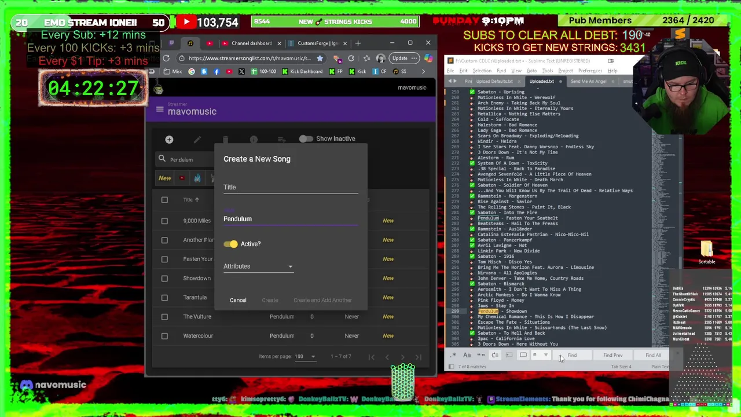The width and height of the screenshot is (741, 417).
Task: Toggle the Show Inactive switch
Action: pos(306,138)
